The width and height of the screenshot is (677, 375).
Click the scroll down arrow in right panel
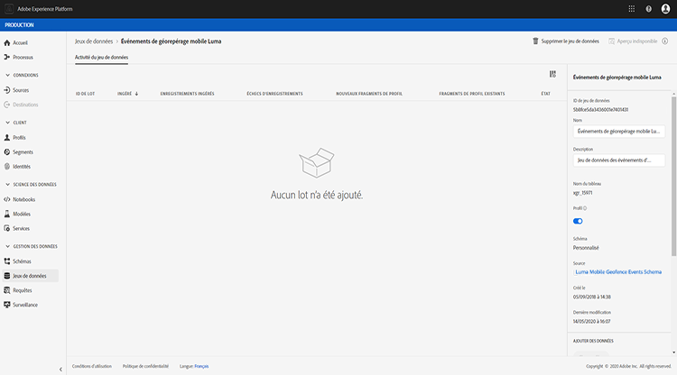[x=673, y=352]
